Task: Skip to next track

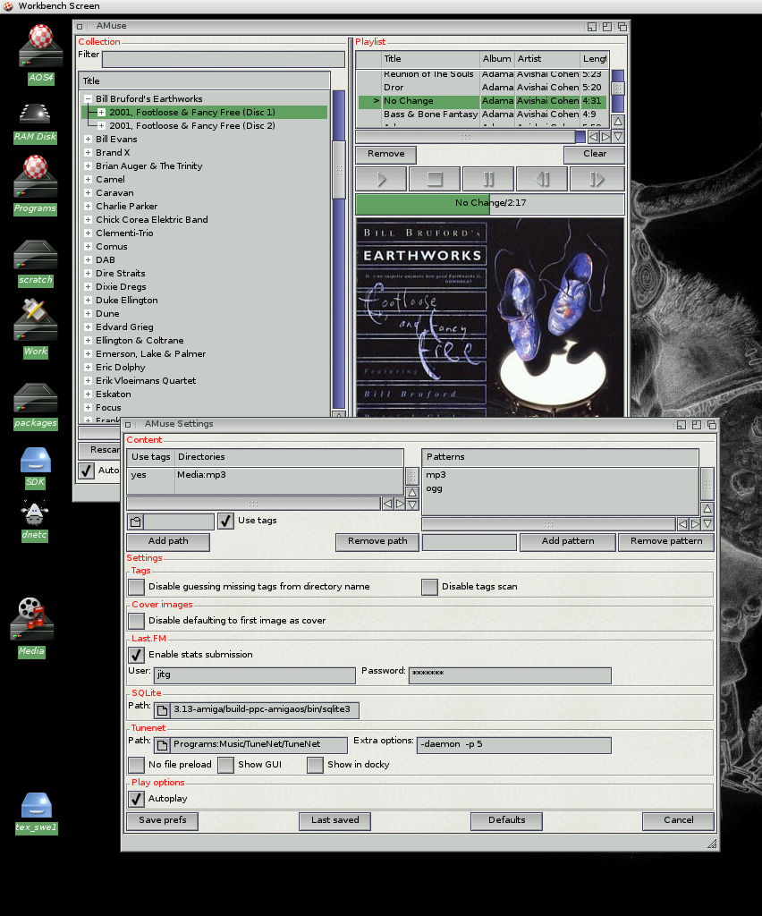Action: (x=597, y=179)
